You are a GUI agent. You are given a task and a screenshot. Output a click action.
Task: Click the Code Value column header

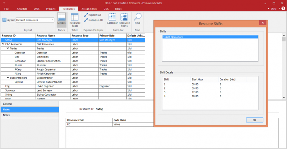pos(133,120)
